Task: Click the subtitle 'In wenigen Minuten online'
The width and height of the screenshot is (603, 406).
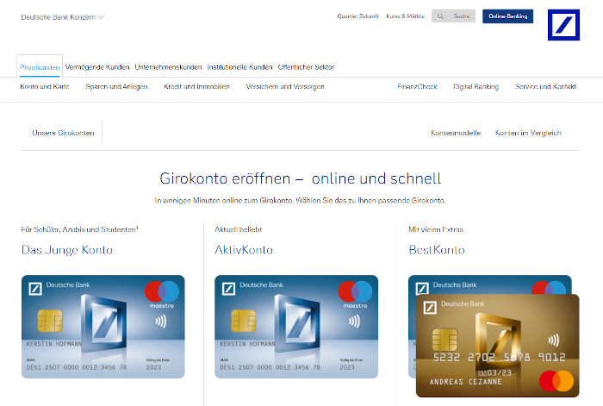Action: click(300, 201)
